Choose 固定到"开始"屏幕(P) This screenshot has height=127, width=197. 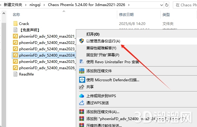point(103,55)
